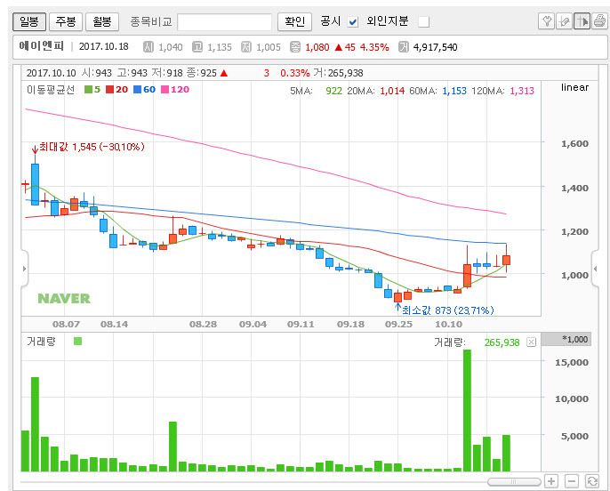Click the 08.14 date axis label

[x=114, y=324]
